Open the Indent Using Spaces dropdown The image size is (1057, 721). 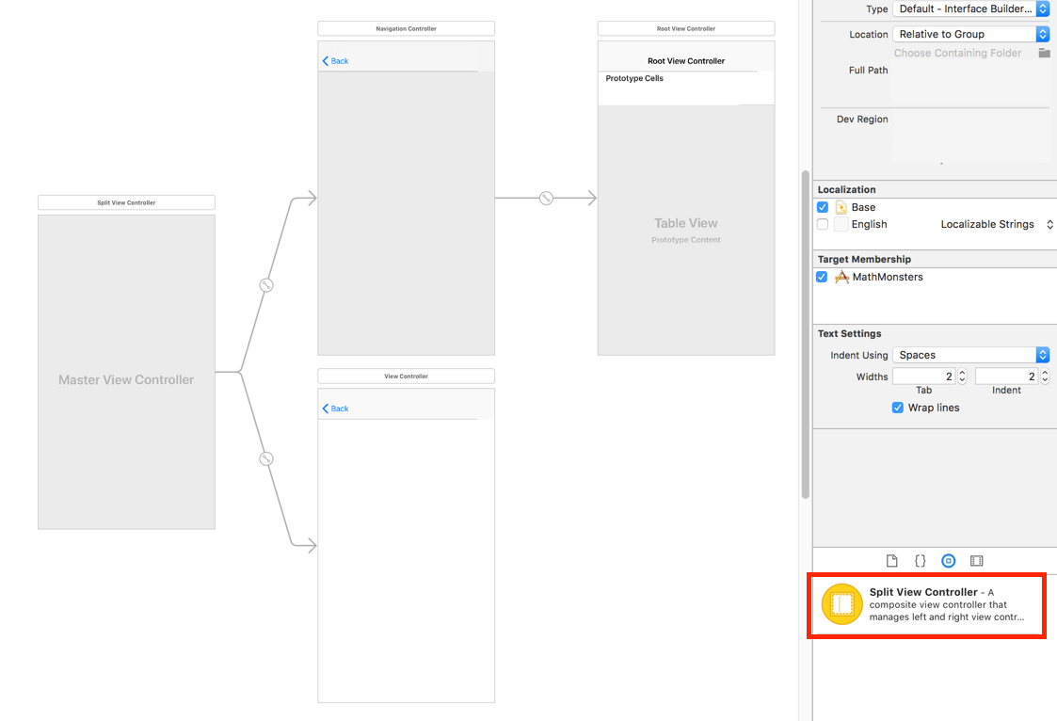click(970, 355)
